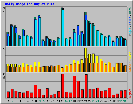
Task: Select the "Files" legend label
Action: [x=130, y=21]
